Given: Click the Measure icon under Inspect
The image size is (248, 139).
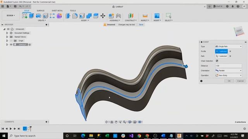Looking at the screenshot, I should (145, 16).
